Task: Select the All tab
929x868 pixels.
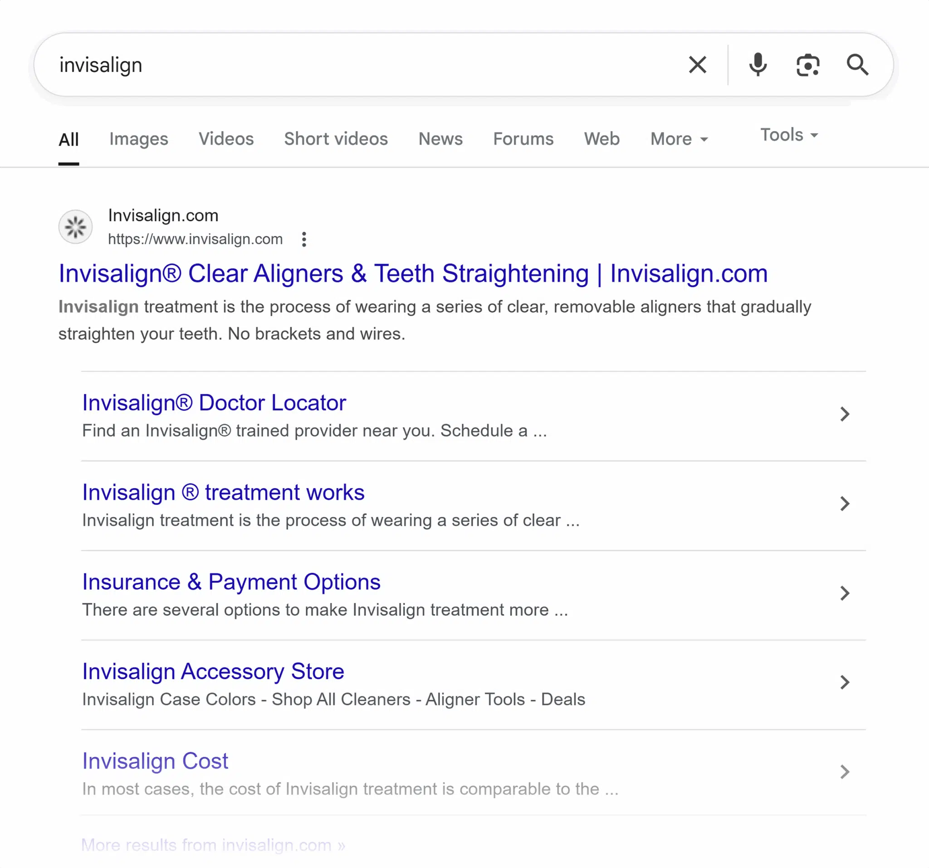Action: [x=68, y=139]
